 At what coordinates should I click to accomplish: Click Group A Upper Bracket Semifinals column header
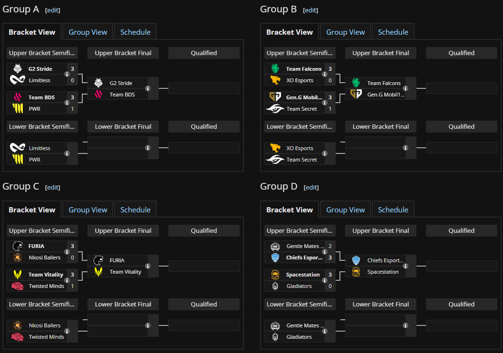pos(42,53)
